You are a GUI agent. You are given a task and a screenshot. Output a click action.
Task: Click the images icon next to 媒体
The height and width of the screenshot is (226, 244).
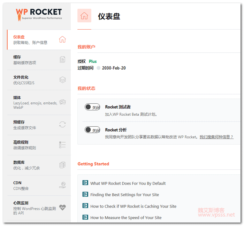[x=62, y=102]
